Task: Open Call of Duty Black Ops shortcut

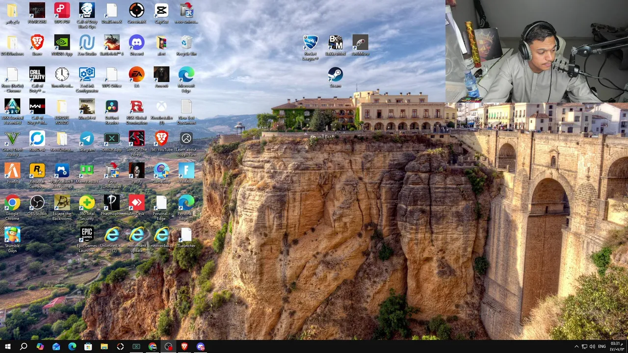Action: point(87,16)
